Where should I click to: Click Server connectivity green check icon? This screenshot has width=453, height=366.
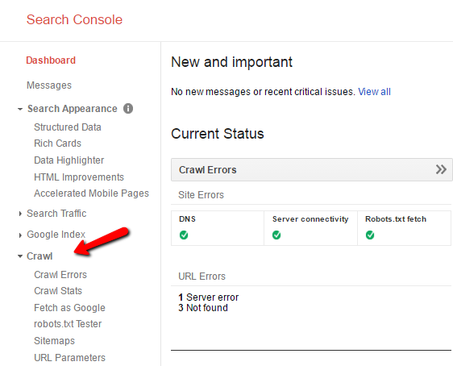coord(276,235)
